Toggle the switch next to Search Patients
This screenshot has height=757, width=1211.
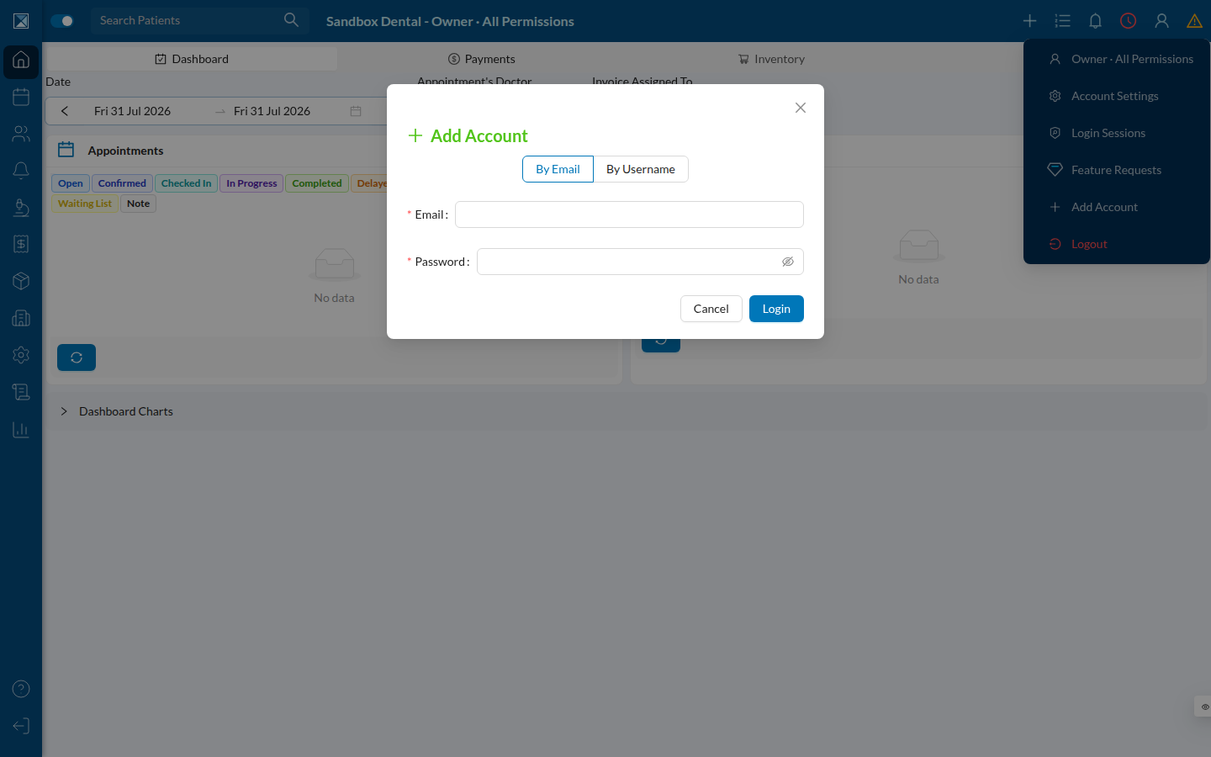(x=62, y=21)
